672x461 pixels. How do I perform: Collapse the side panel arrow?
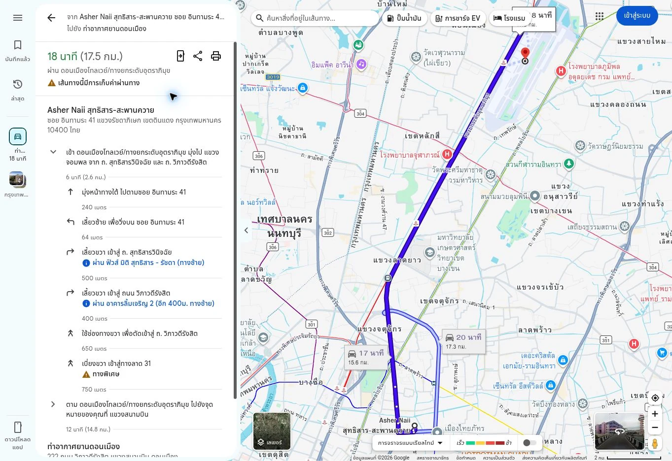click(246, 230)
